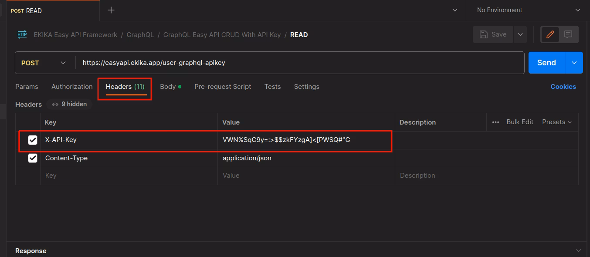The image size is (590, 257).
Task: Click the READ request name in breadcrumb
Action: point(299,34)
